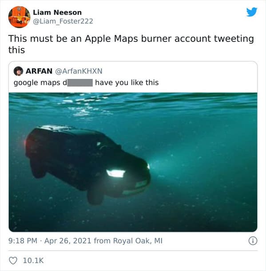Visit the @ArfanKHXN handle

pyautogui.click(x=79, y=71)
